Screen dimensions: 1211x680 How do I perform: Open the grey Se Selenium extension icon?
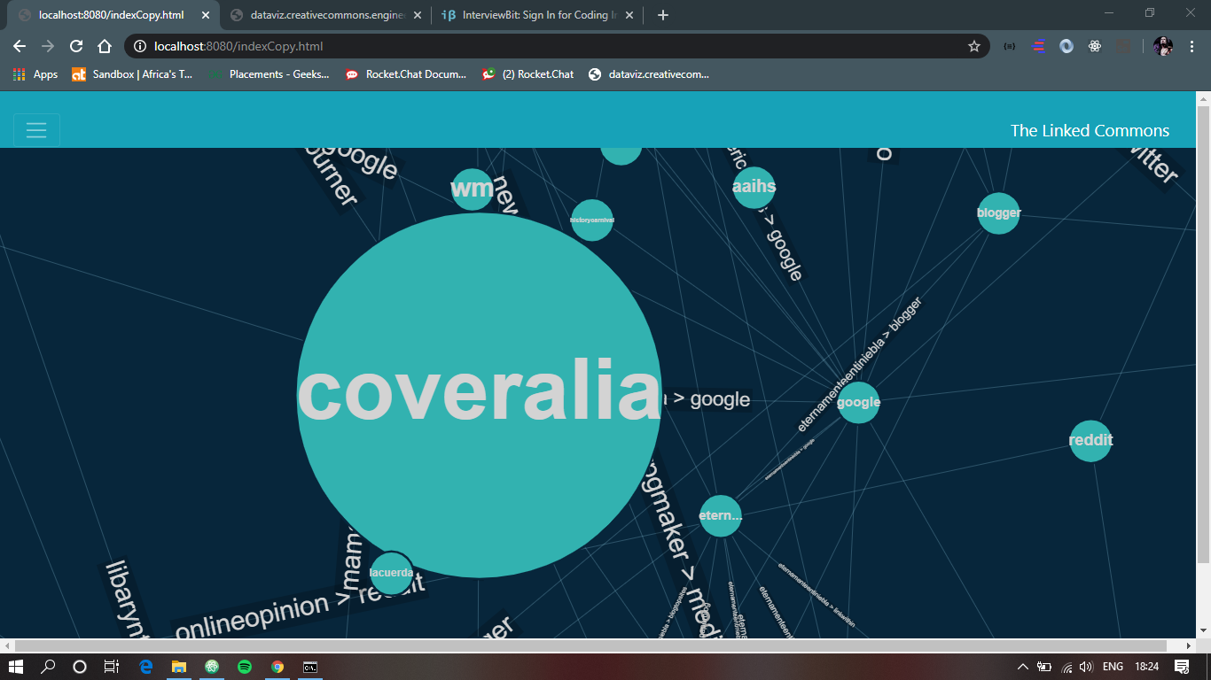coord(1123,46)
